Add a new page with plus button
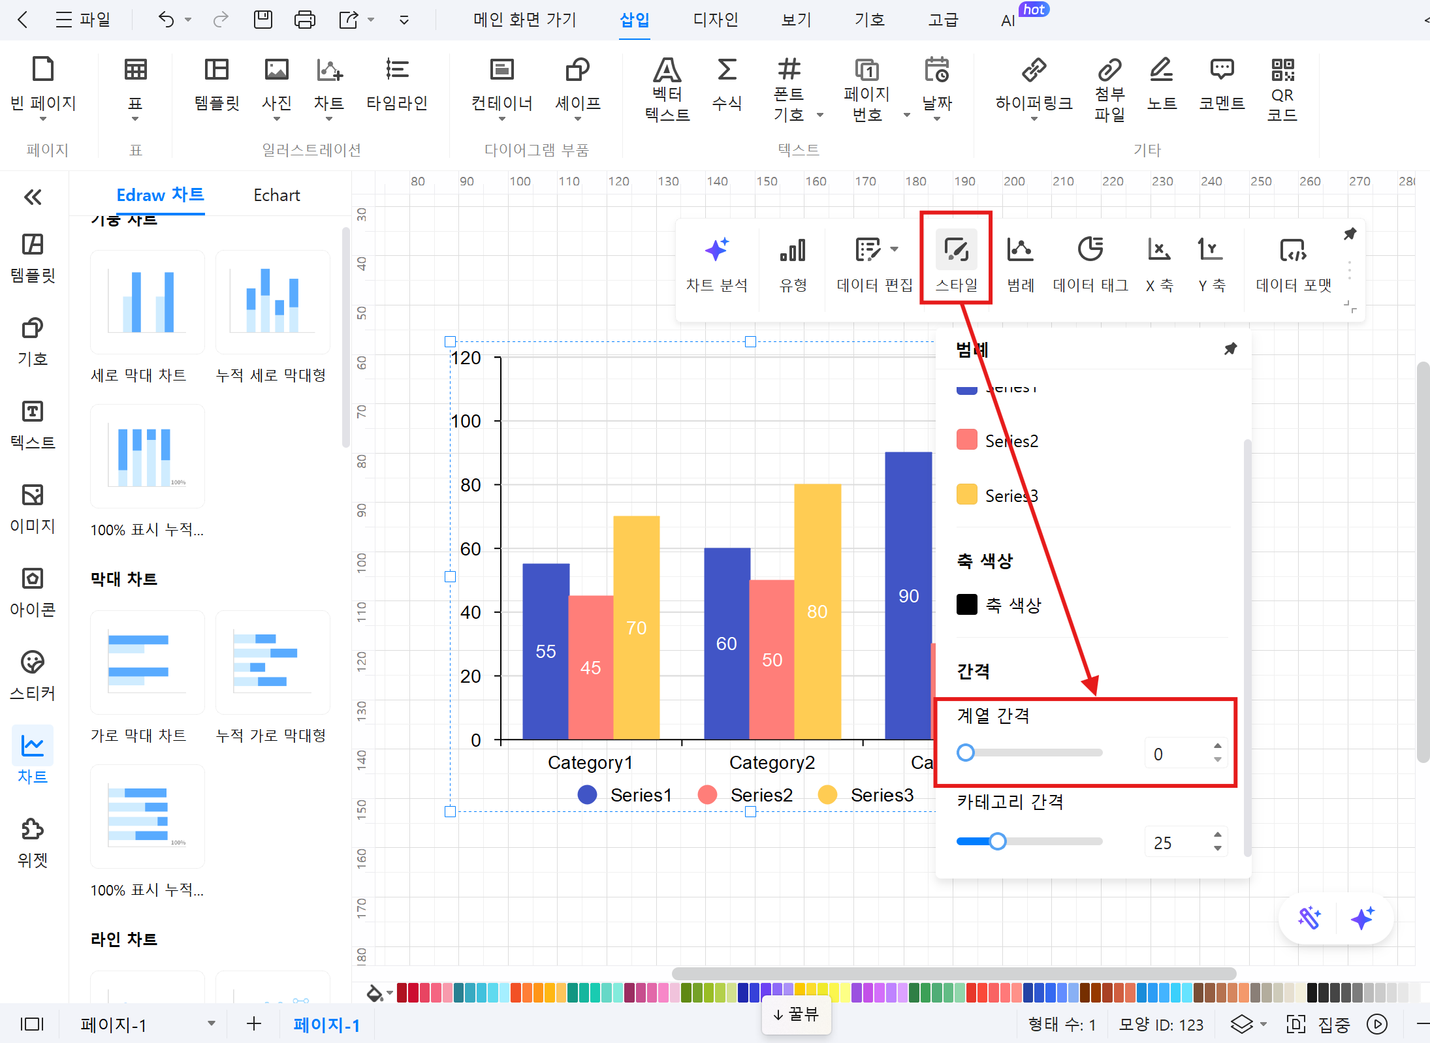Image resolution: width=1430 pixels, height=1043 pixels. (254, 1023)
